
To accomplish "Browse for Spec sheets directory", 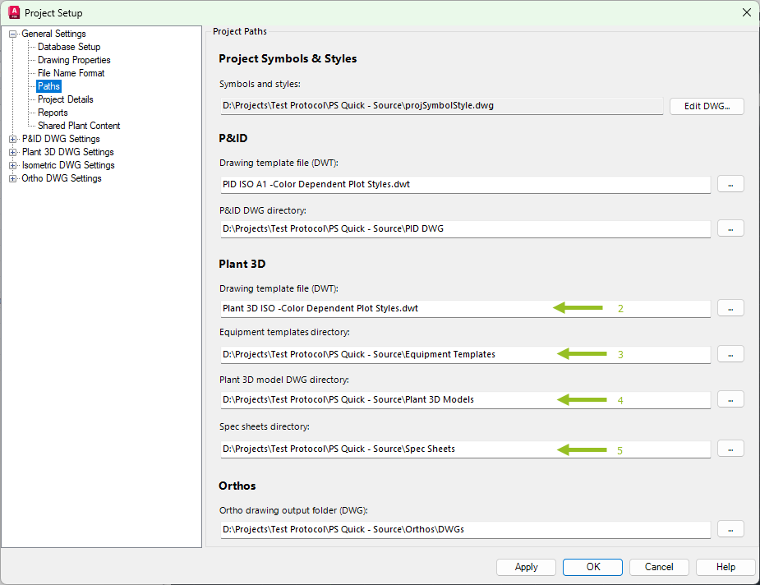I will pos(730,449).
